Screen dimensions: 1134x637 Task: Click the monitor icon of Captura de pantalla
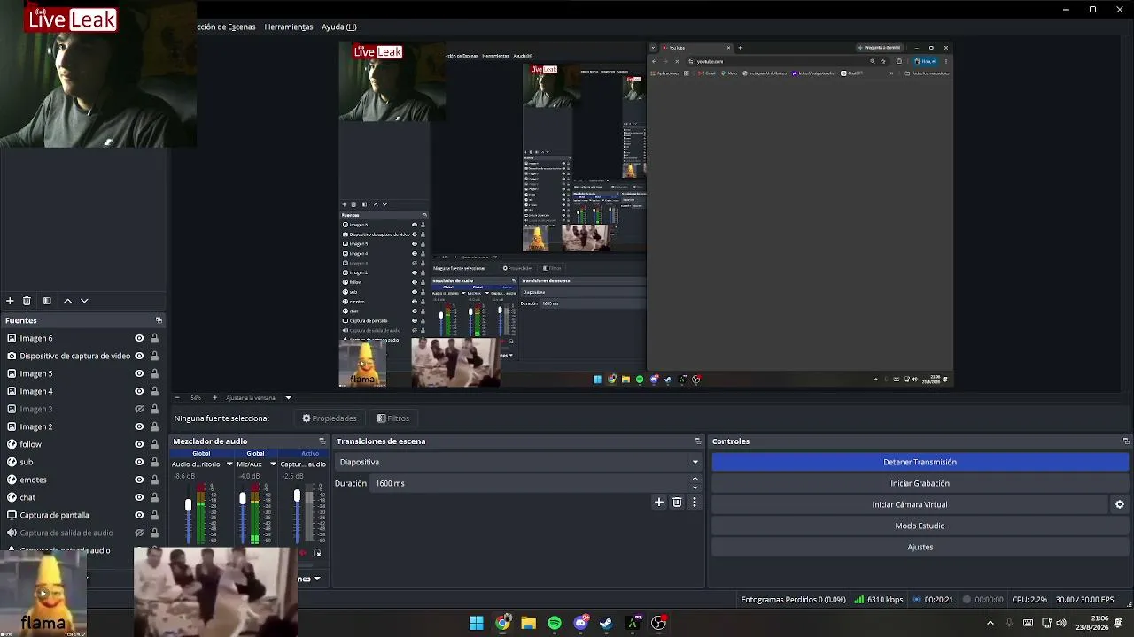pyautogui.click(x=12, y=515)
